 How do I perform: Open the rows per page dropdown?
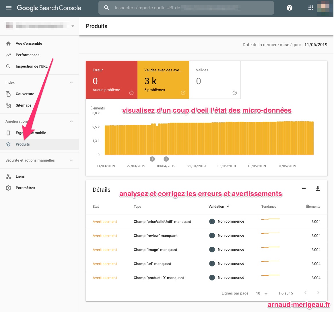tap(262, 293)
